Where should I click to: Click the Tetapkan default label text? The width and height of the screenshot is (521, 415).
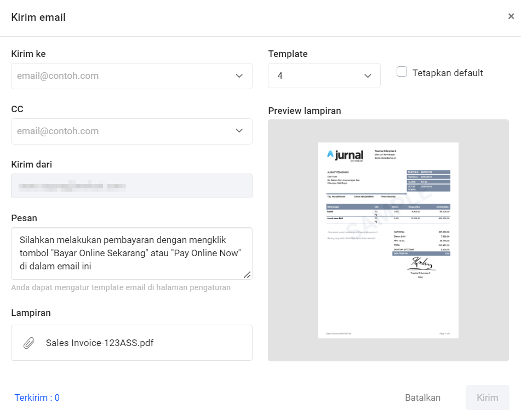coord(448,73)
